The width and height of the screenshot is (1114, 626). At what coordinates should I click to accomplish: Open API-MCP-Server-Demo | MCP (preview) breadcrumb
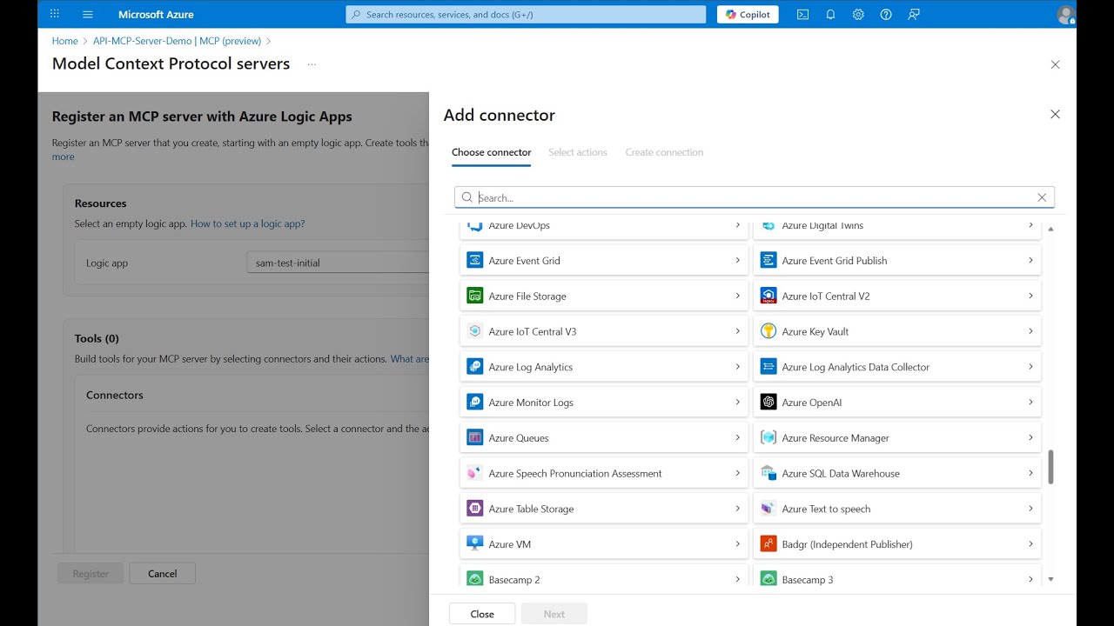[x=178, y=41]
